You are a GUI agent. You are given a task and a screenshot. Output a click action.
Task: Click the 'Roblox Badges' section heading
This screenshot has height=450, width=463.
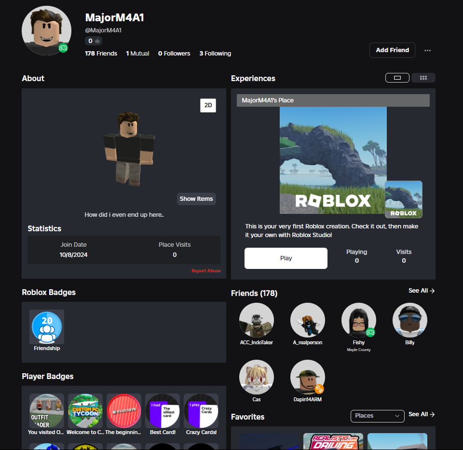tap(49, 293)
